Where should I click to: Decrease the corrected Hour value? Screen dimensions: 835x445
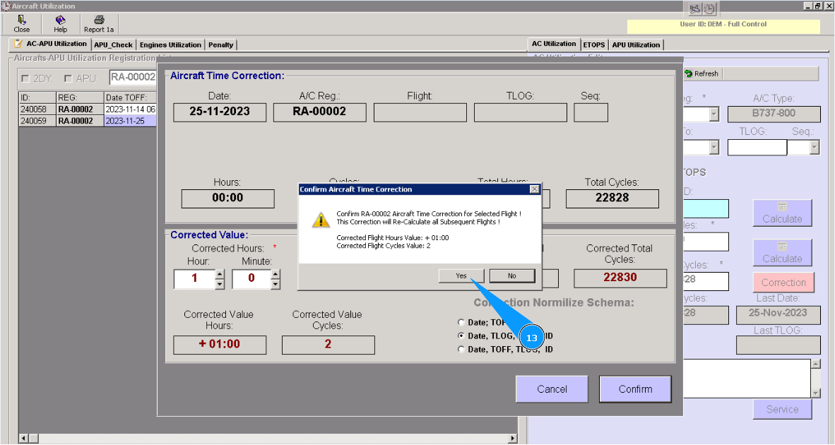tap(220, 284)
